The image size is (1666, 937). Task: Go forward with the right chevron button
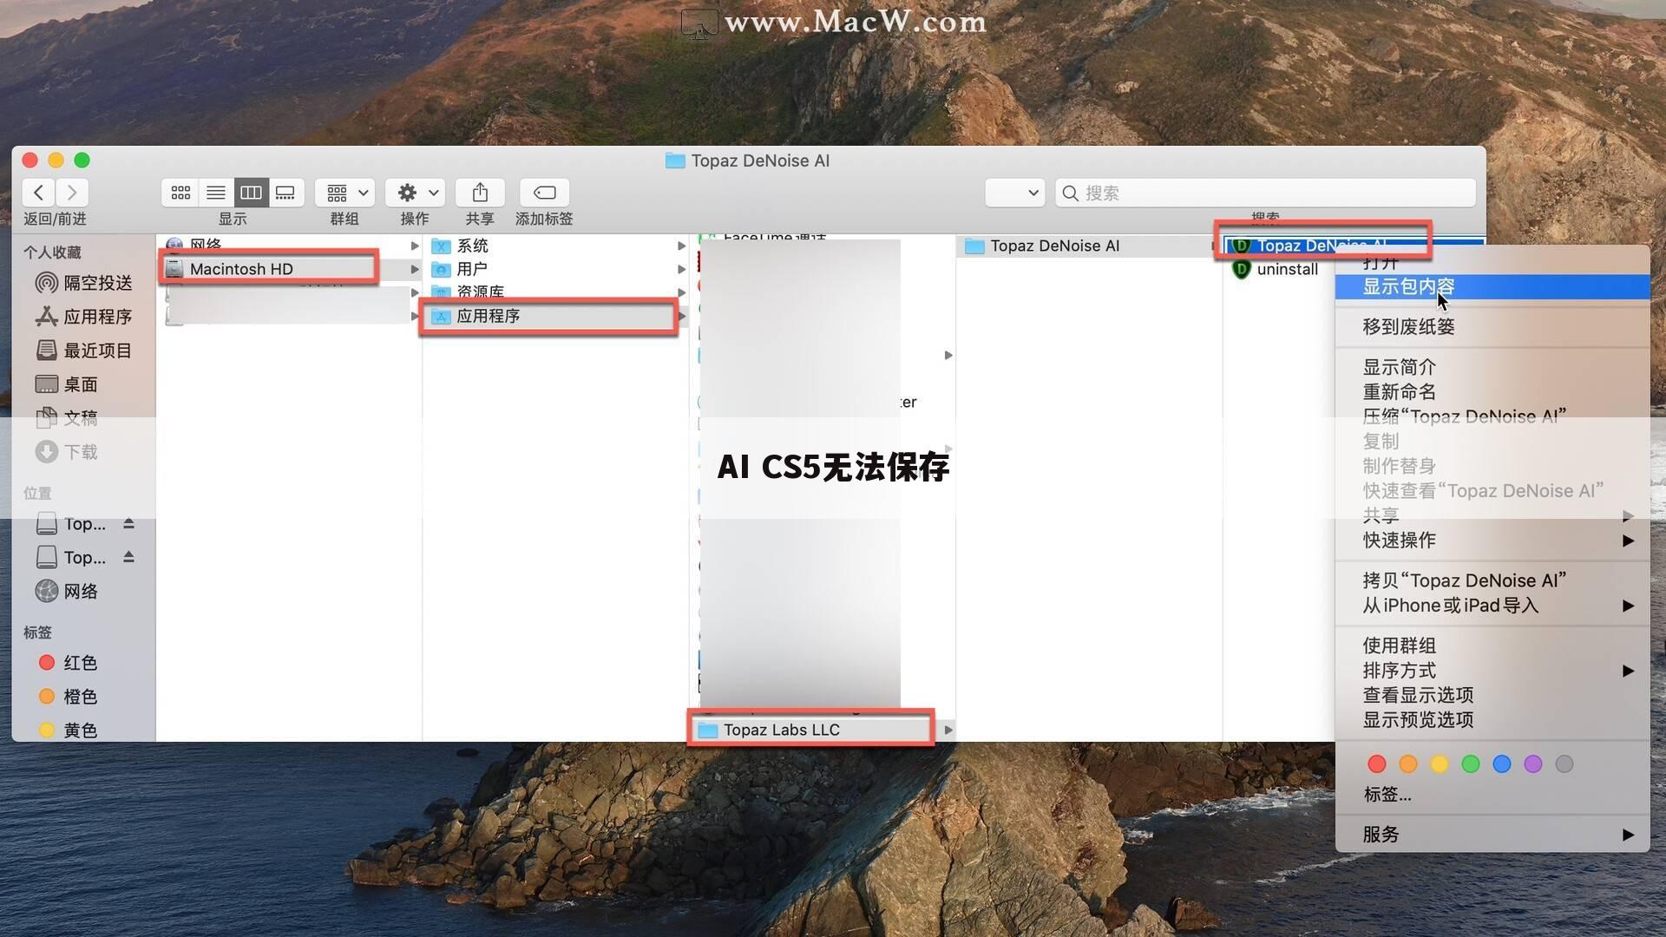coord(72,193)
